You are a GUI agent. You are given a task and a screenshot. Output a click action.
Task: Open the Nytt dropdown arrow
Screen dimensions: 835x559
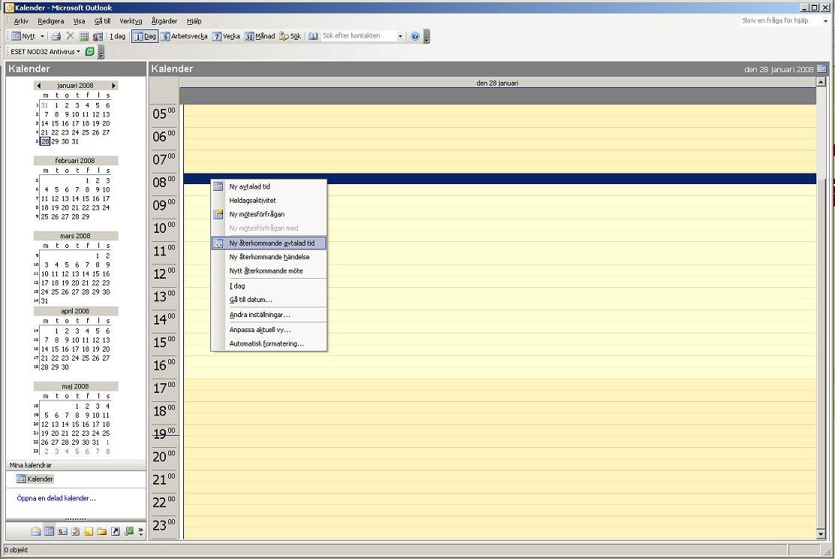42,36
